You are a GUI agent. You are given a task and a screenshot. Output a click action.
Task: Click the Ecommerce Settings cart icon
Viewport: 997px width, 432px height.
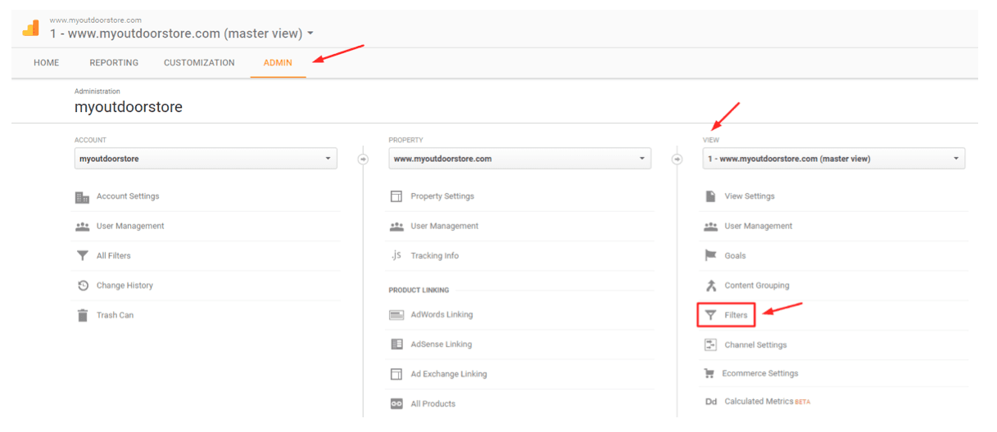pyautogui.click(x=709, y=374)
